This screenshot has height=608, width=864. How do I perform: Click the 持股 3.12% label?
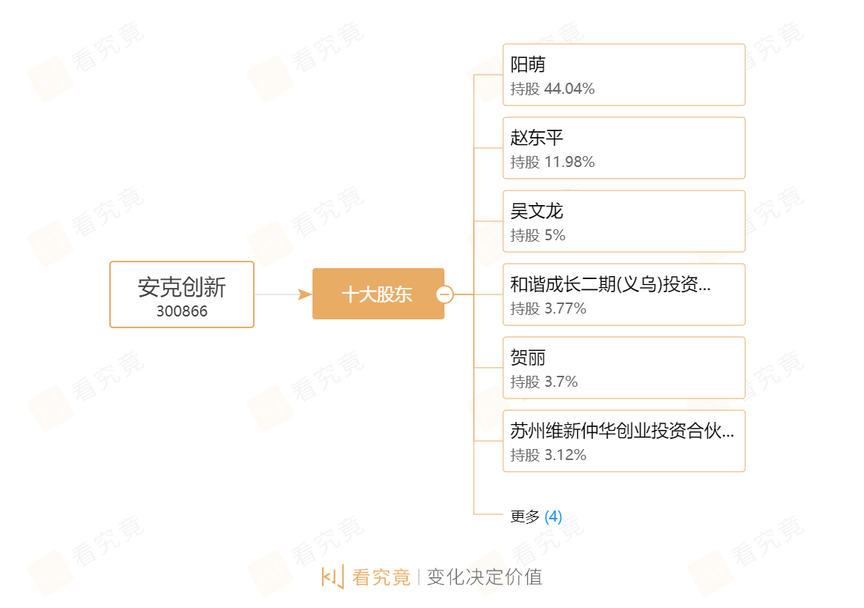coord(549,455)
